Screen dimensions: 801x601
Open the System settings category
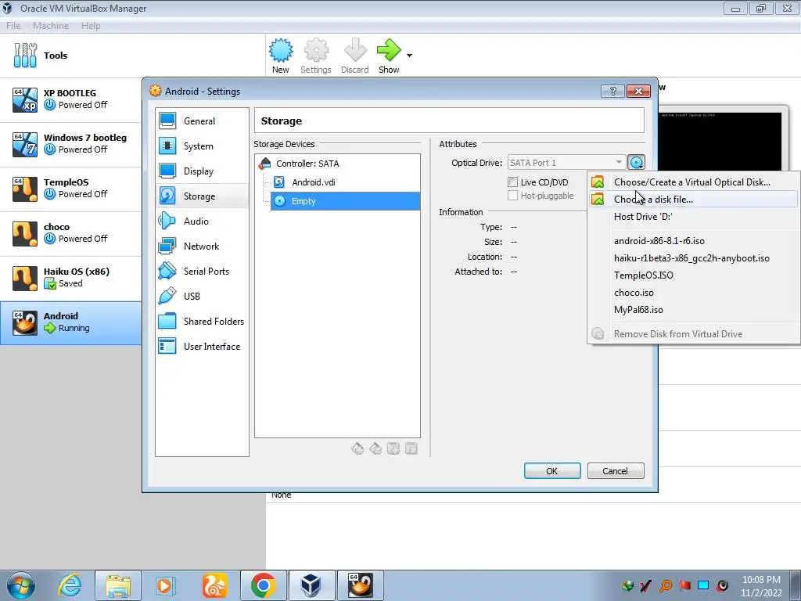tap(203, 146)
